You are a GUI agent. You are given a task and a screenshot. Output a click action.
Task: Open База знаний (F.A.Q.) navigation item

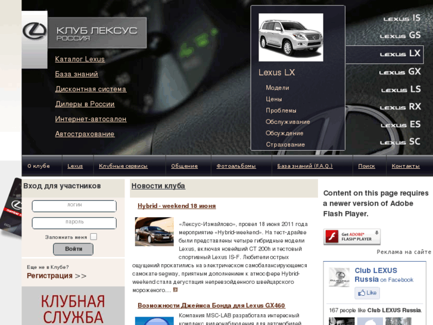point(305,166)
